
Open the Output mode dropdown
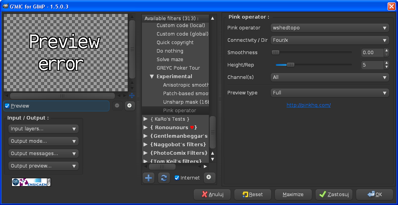pos(43,141)
